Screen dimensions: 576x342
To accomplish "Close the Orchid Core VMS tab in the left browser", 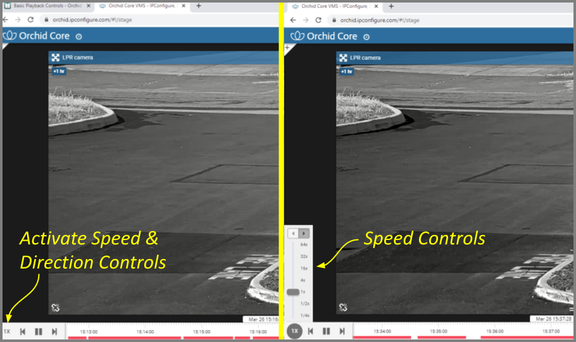I will tap(184, 6).
